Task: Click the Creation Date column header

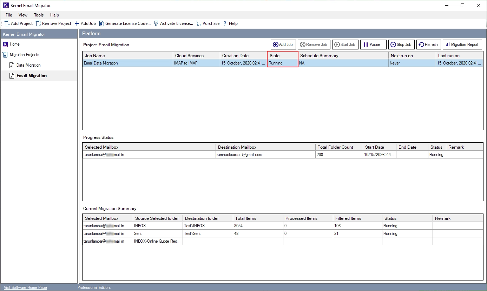Action: tap(244, 56)
